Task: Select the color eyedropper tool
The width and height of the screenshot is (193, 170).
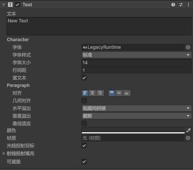Action: point(188,130)
